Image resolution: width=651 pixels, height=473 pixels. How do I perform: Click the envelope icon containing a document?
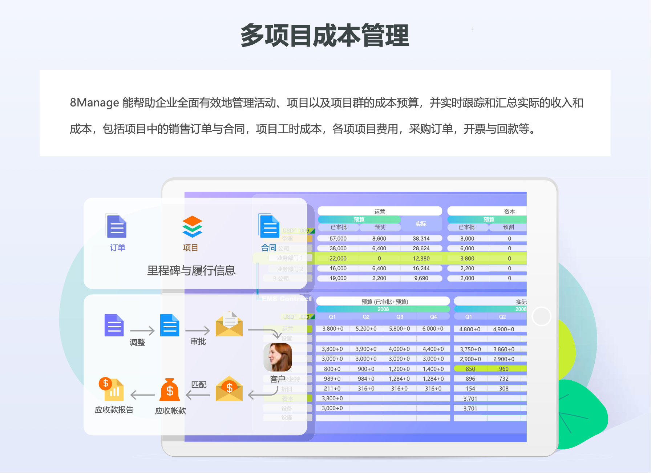[229, 324]
